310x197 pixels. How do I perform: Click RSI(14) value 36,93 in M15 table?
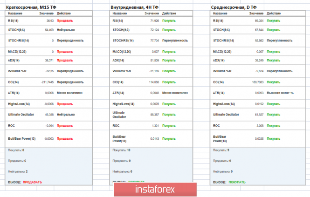49,21
